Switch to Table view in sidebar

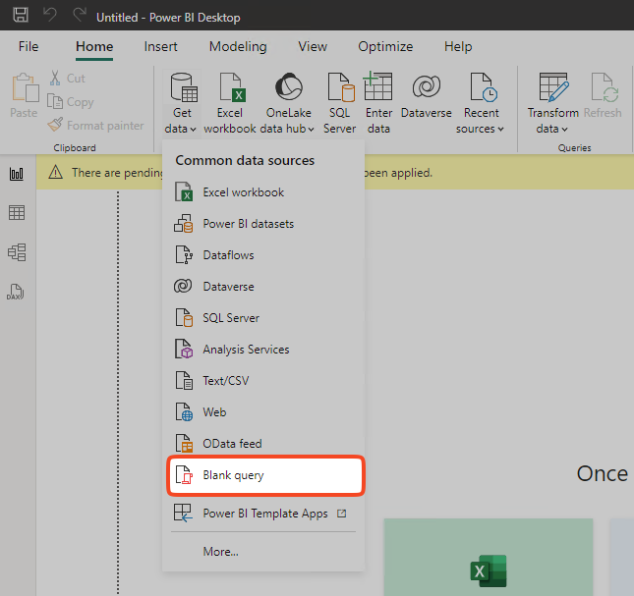[x=17, y=213]
